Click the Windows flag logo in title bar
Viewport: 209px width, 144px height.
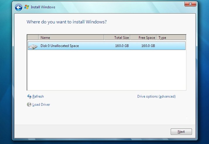[27, 7]
